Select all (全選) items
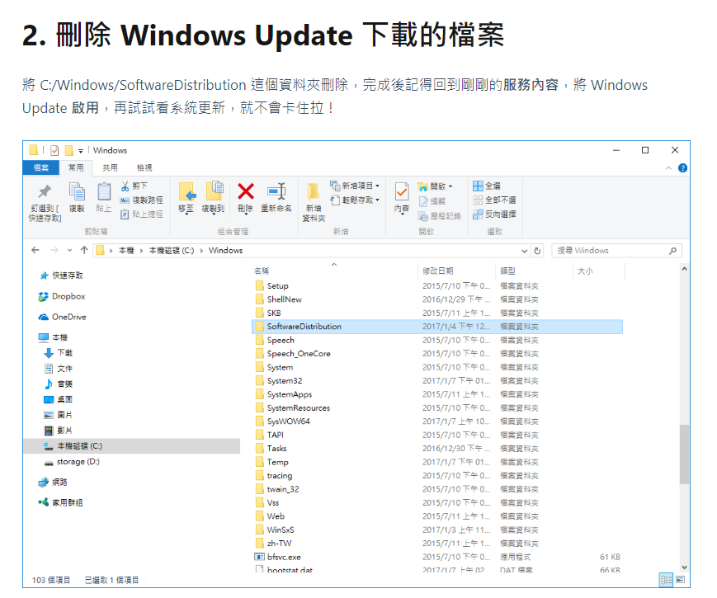The height and width of the screenshot is (598, 717). point(487,186)
